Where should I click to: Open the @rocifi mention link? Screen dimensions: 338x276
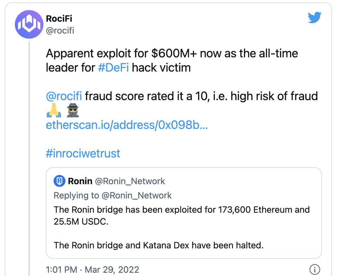click(64, 96)
